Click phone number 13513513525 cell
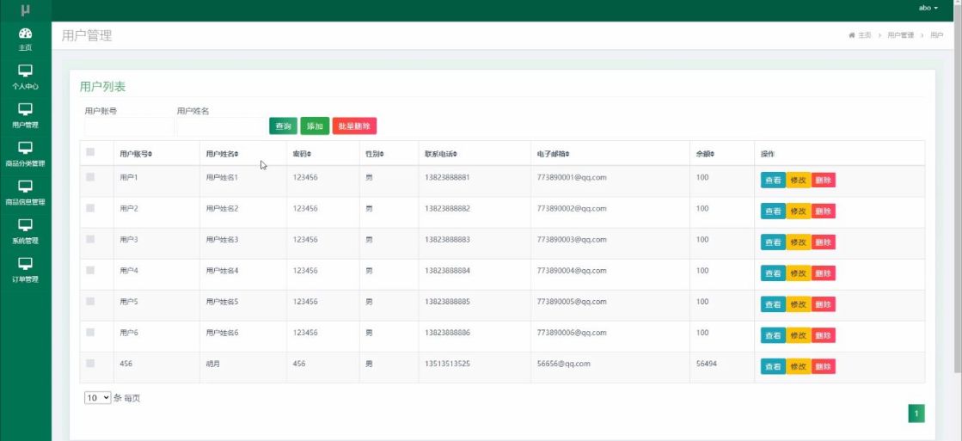The image size is (962, 441). point(447,364)
